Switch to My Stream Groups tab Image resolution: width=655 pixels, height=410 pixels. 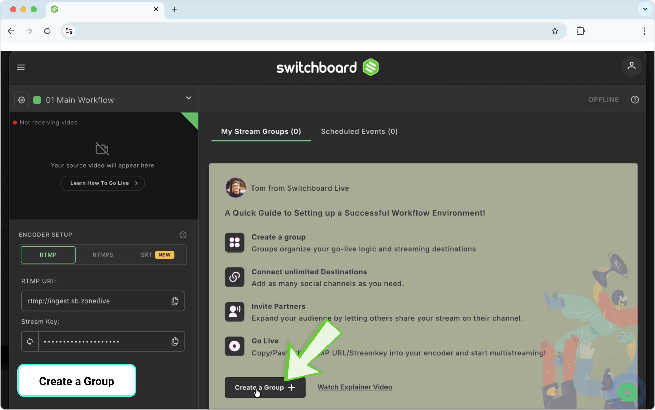coord(261,132)
